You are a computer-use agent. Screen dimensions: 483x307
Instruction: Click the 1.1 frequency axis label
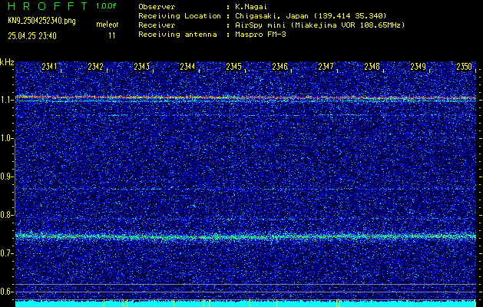tap(6, 100)
